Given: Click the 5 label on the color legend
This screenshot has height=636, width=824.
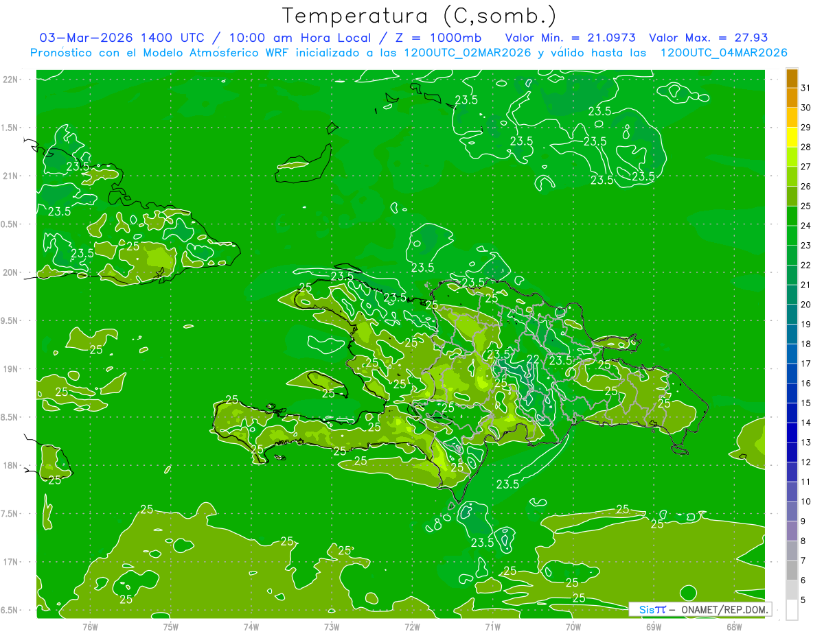Looking at the screenshot, I should click(x=803, y=600).
